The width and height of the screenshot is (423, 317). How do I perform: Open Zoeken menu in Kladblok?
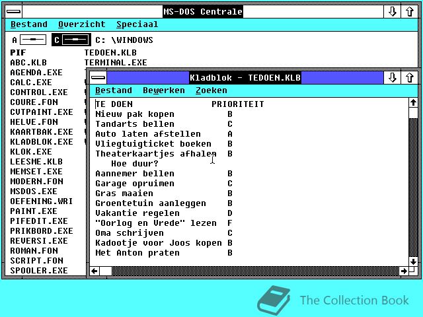211,90
